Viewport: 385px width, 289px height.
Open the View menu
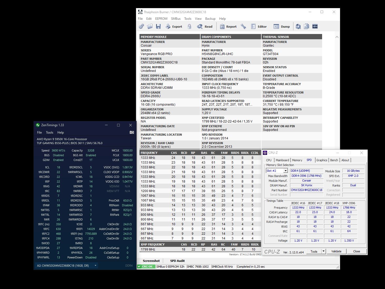pos(198,19)
